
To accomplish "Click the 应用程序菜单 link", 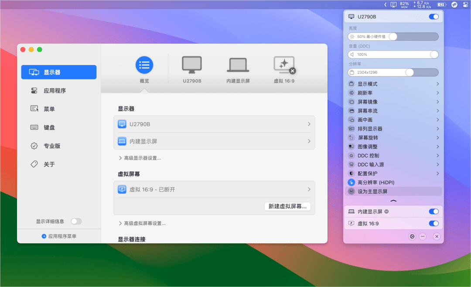I will coord(59,236).
